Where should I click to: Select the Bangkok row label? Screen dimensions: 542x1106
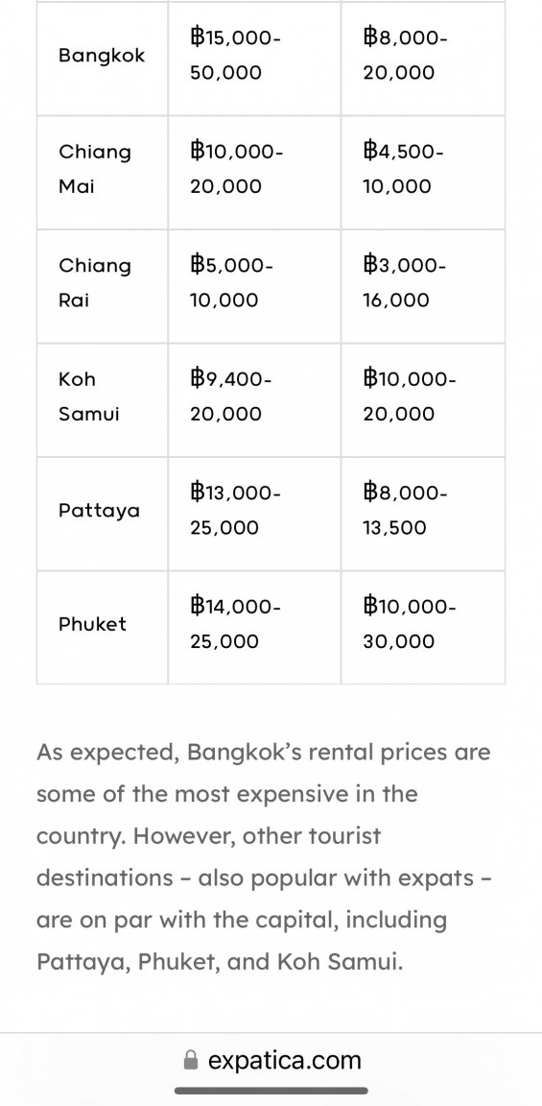pos(103,58)
